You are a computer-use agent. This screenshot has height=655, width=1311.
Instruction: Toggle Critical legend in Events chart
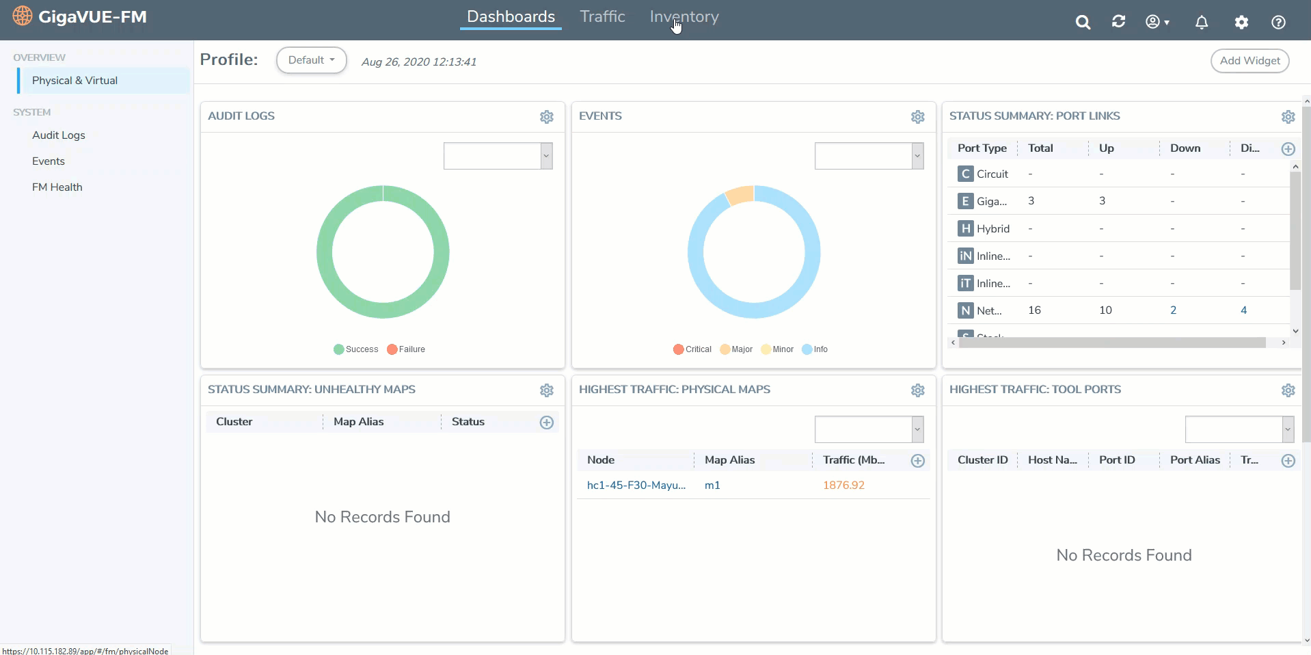coord(692,349)
